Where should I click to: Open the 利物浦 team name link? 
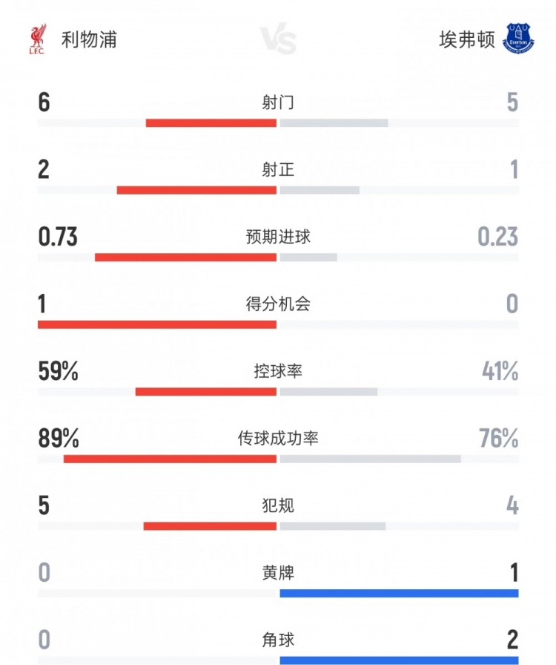point(89,39)
